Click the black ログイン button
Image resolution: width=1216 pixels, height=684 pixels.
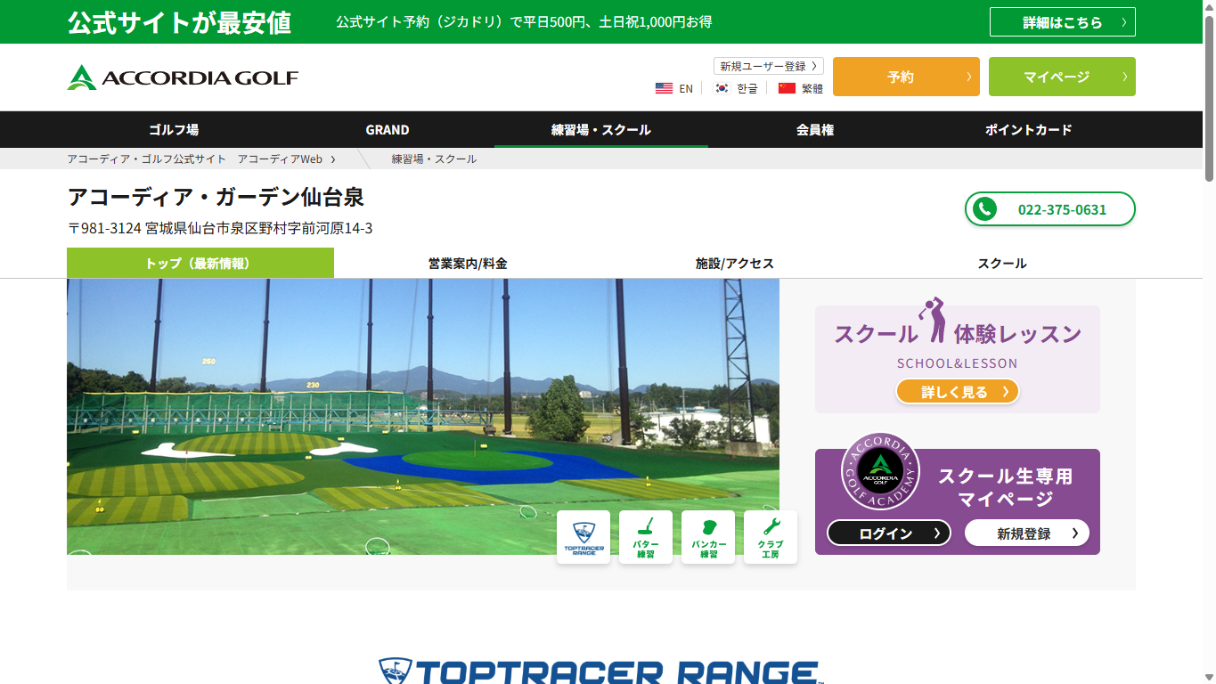coord(889,533)
